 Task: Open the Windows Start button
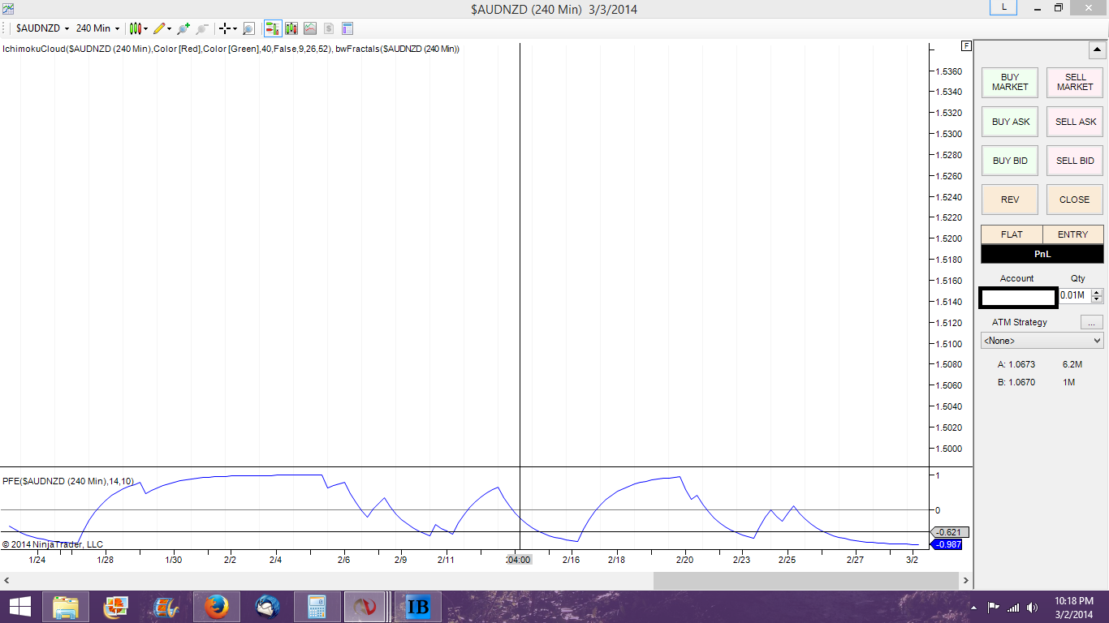tap(20, 607)
